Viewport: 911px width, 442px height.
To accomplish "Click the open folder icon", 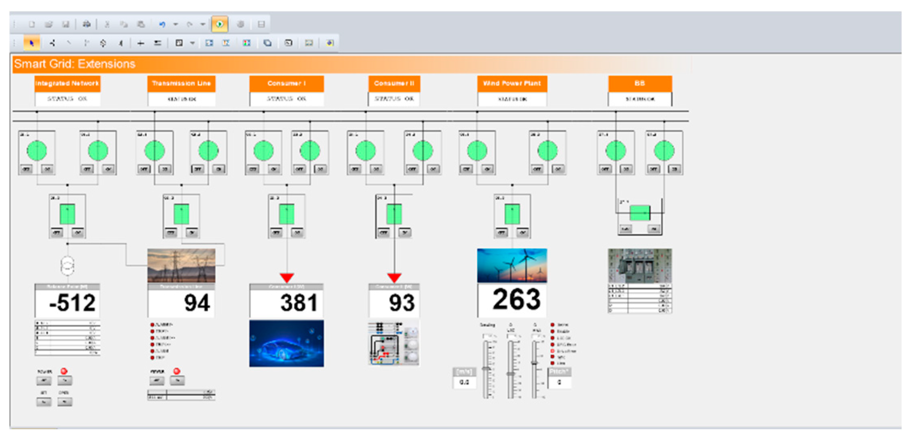I will (x=48, y=24).
